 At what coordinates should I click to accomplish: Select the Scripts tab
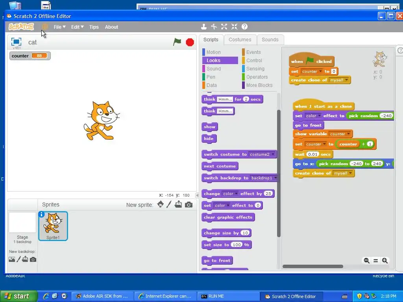(x=211, y=40)
